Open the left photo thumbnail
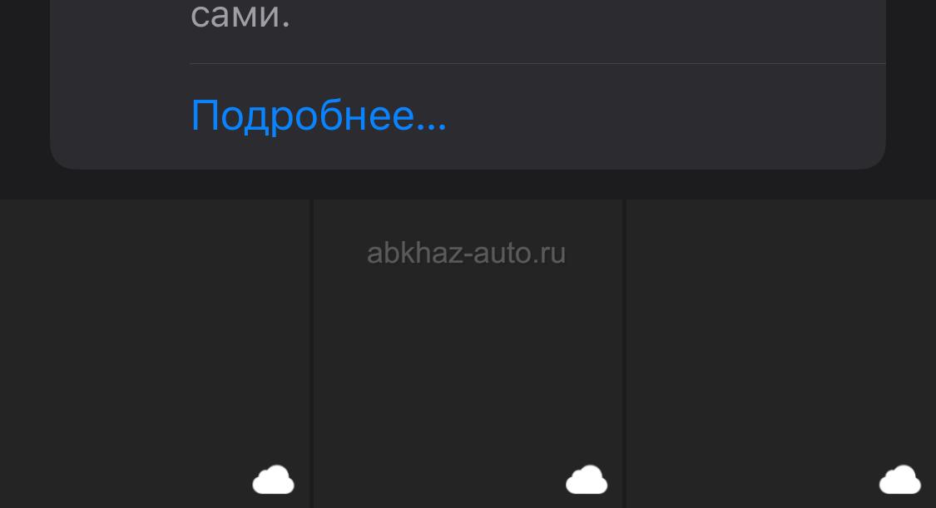This screenshot has height=508, width=936. tap(155, 353)
